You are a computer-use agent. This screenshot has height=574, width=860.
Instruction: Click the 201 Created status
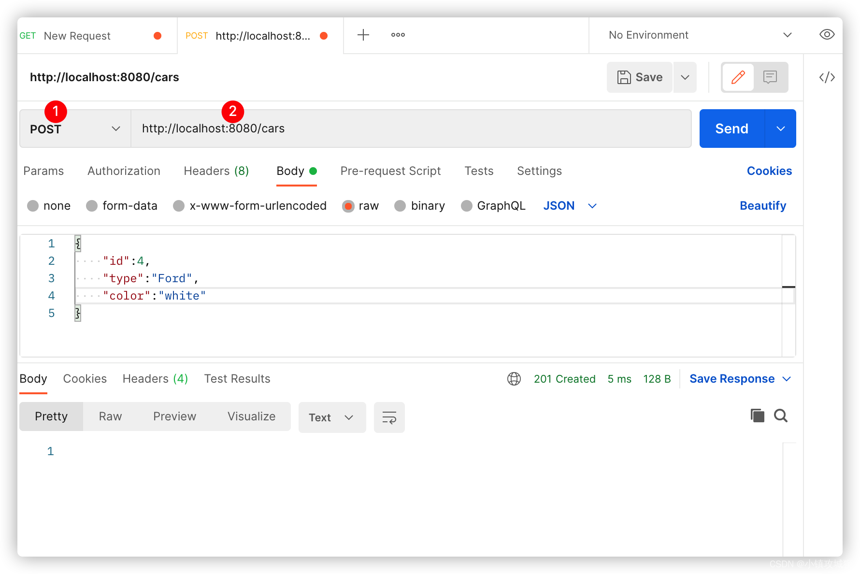tap(564, 379)
